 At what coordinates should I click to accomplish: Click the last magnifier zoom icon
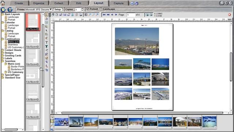(x=97, y=15)
